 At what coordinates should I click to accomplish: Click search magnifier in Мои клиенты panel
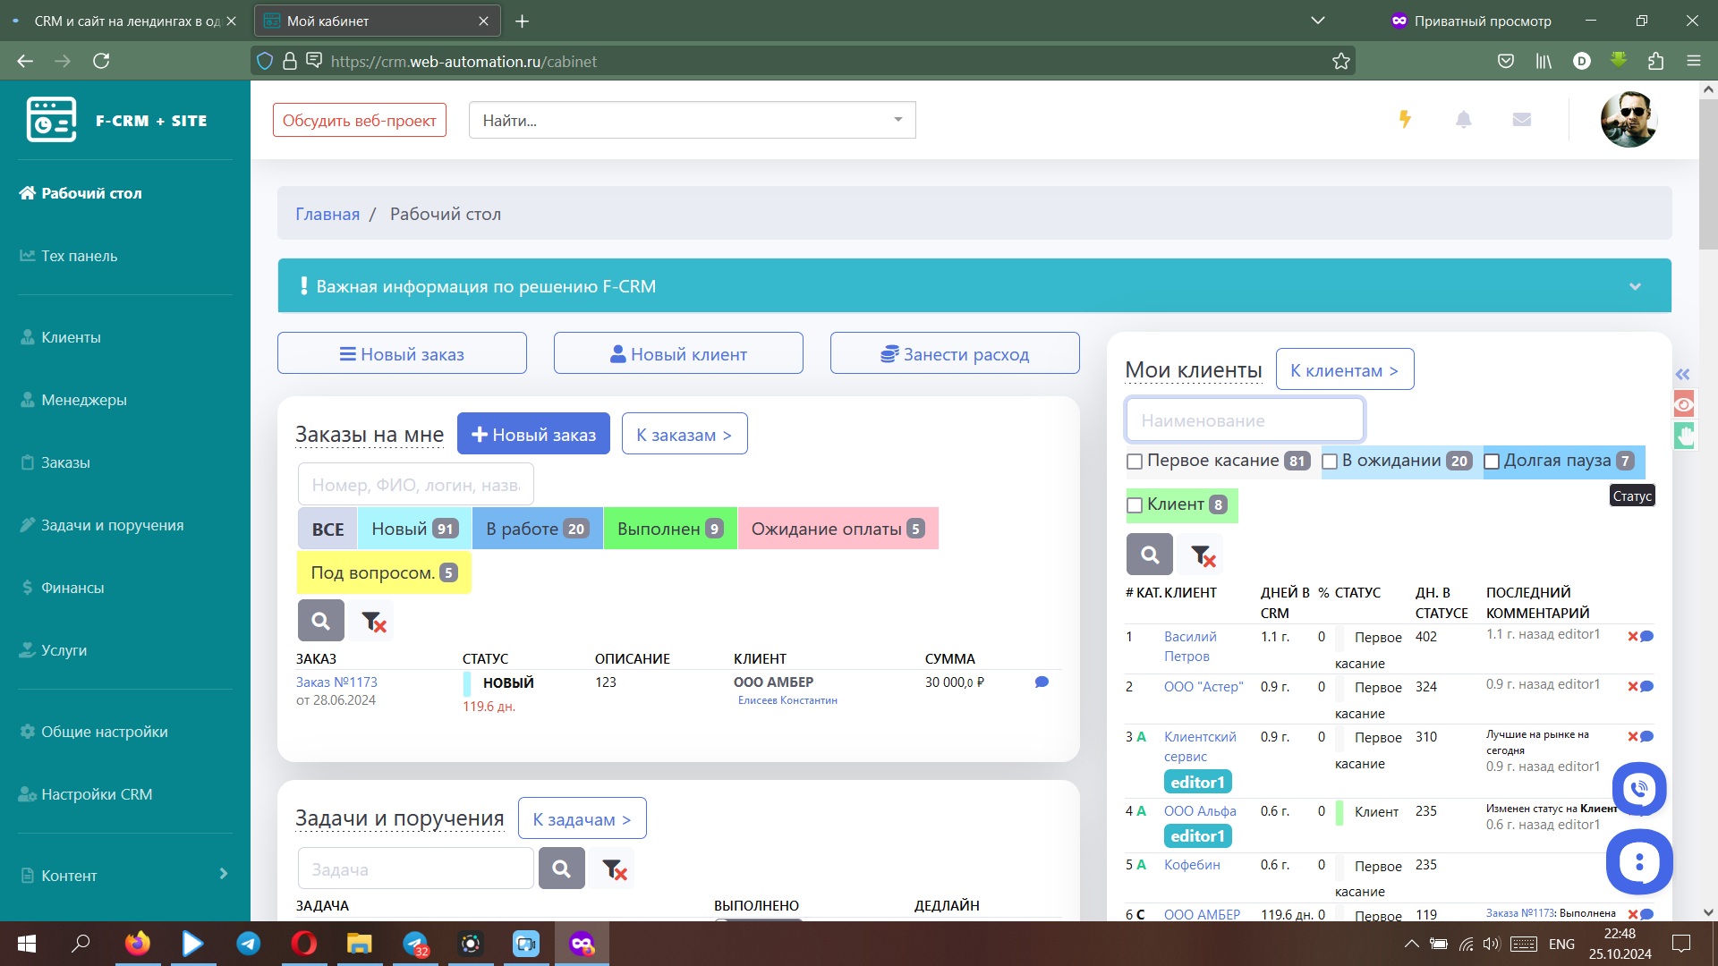1149,555
